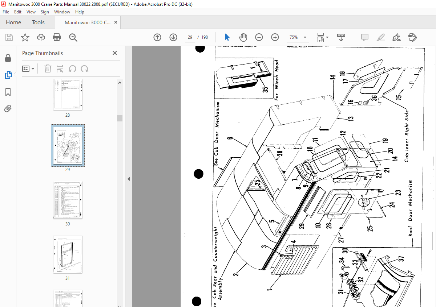Collapse the navigation pane arrow

(129, 179)
